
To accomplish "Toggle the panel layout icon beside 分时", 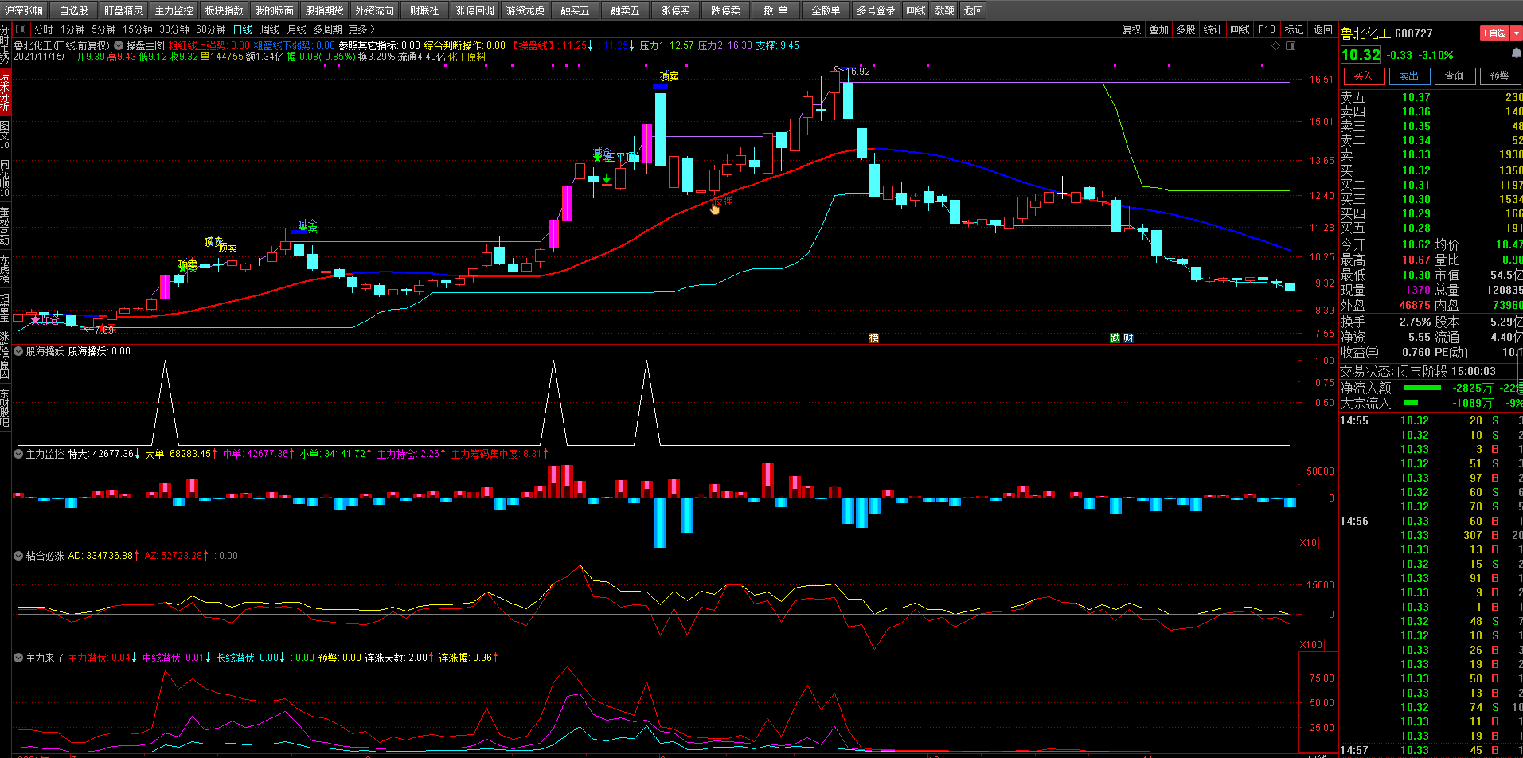I will tap(21, 29).
